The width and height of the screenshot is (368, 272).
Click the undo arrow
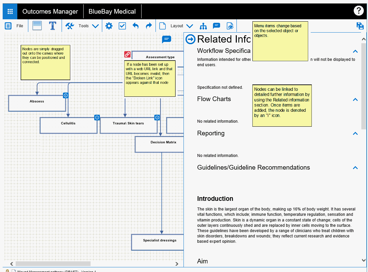click(x=136, y=26)
